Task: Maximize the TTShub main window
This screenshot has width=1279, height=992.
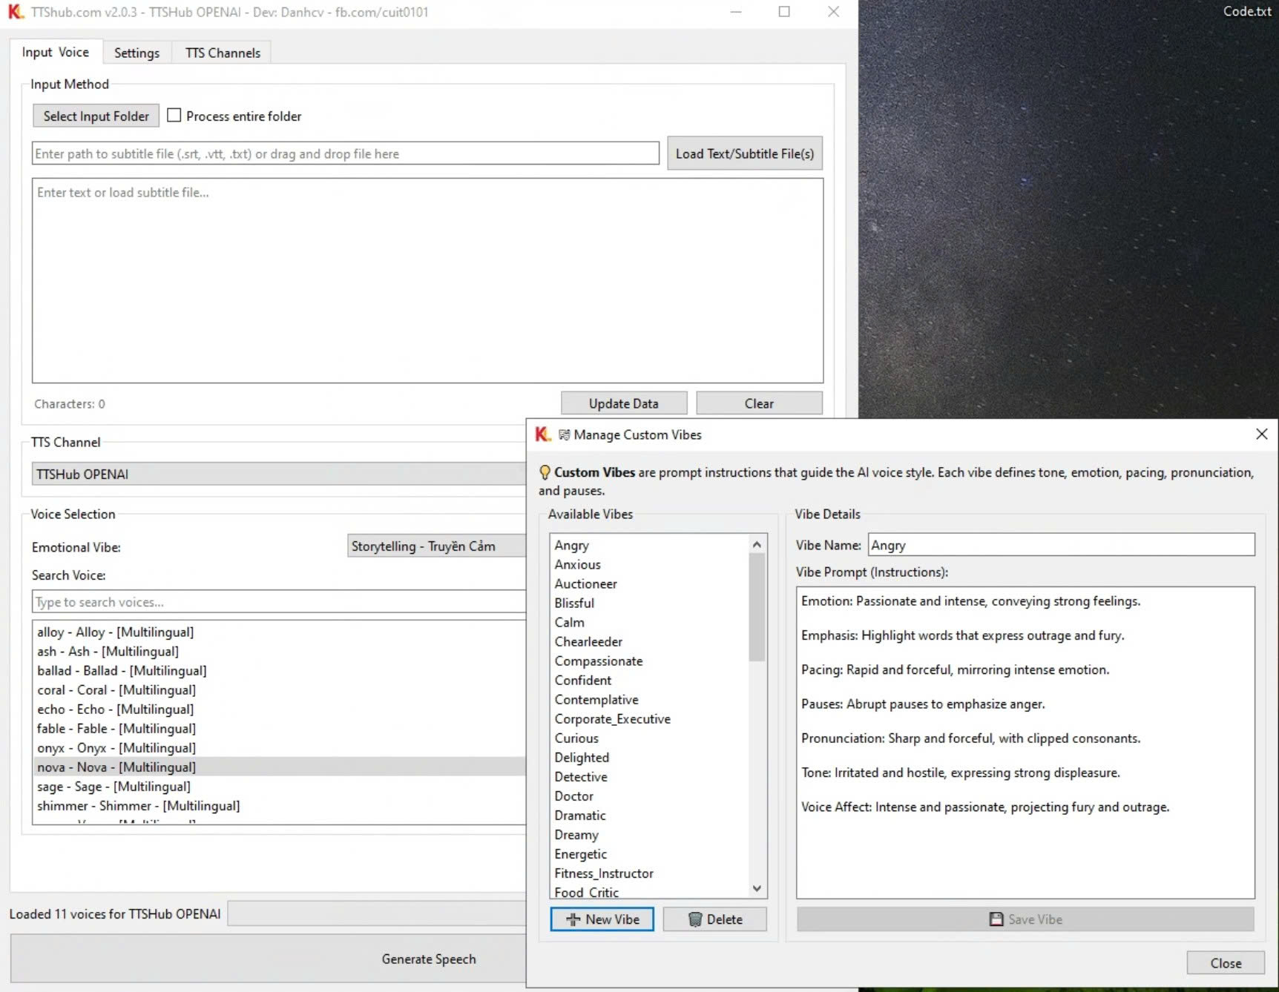Action: pyautogui.click(x=783, y=12)
